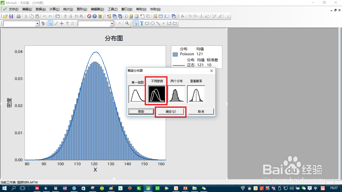Viewport: 342px width, 192px height.
Task: Paste from clipboard icon
Action: (37, 16)
